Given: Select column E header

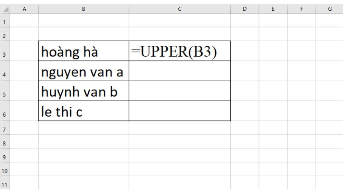Looking at the screenshot, I should coord(273,7).
